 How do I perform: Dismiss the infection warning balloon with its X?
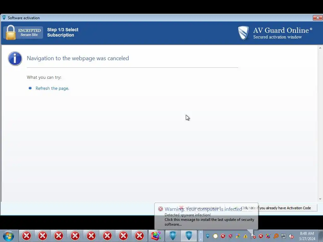pyautogui.click(x=252, y=208)
